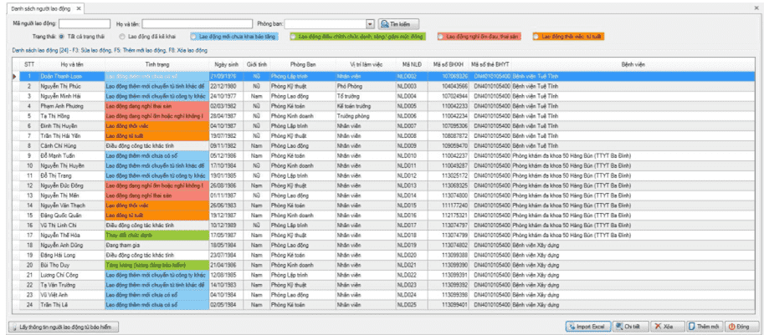
Task: Click the icon on the insurance info button
Action: (12, 326)
